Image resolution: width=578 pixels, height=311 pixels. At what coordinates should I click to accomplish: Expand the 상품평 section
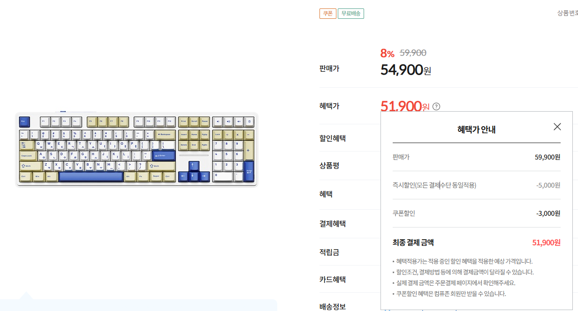click(x=328, y=165)
